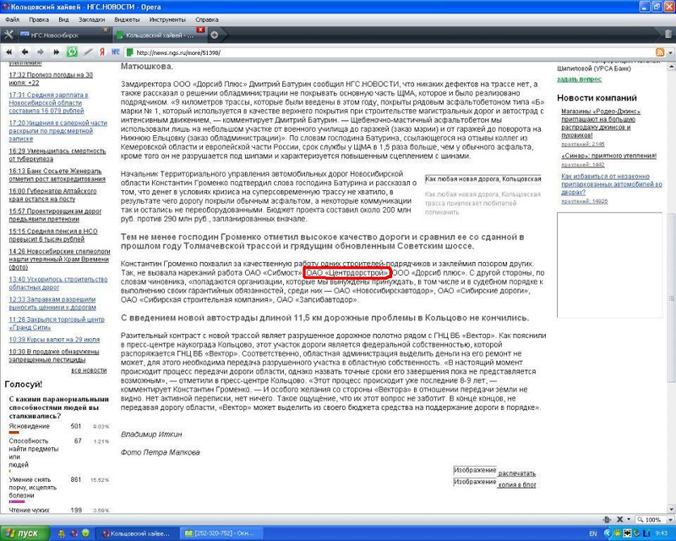Screen dimensions: 676x541
Task: Open link 'Курсы валют на 29 июля'
Action: click(x=54, y=340)
